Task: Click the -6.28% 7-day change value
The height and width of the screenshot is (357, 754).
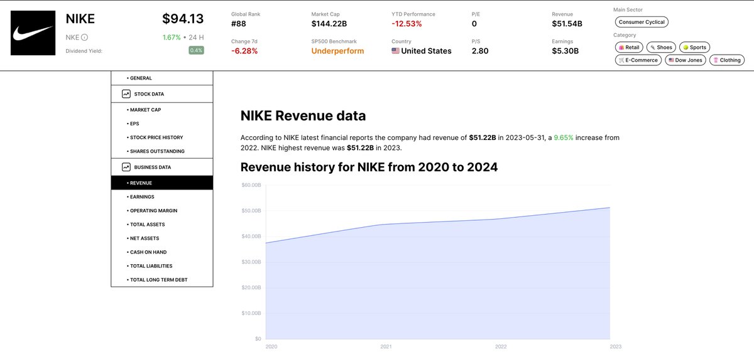Action: click(244, 51)
